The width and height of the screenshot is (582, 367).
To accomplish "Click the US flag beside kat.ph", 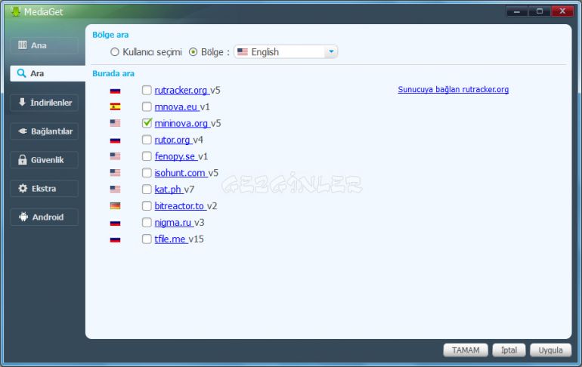I will click(115, 189).
